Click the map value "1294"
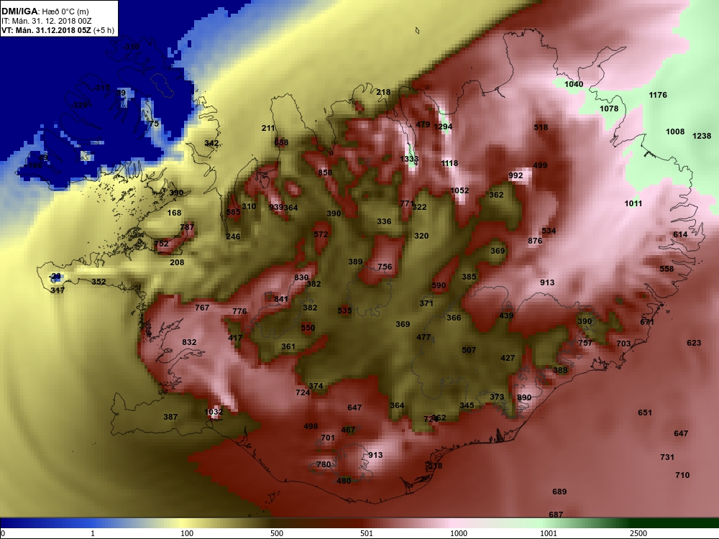The width and height of the screenshot is (719, 539). [443, 126]
